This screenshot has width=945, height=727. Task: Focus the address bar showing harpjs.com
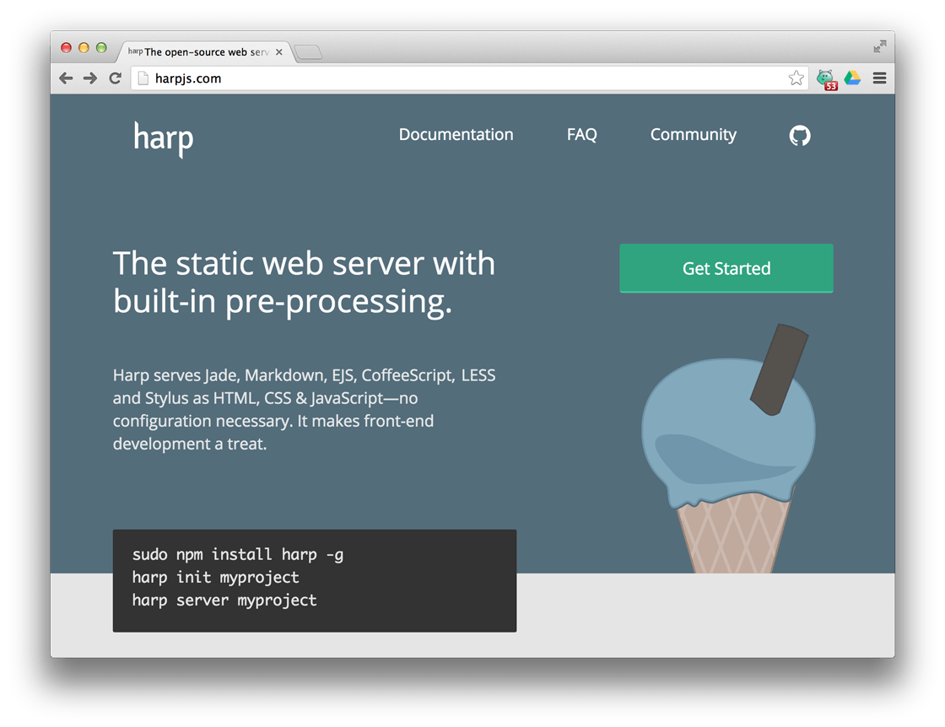coord(464,78)
